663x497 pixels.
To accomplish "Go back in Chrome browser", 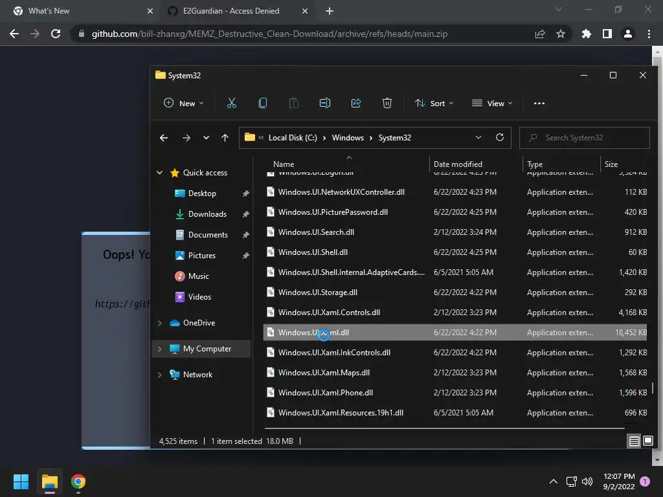I will click(x=14, y=34).
